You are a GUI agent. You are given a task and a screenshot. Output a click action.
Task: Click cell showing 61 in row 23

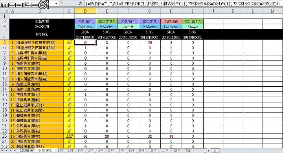click(x=85, y=136)
